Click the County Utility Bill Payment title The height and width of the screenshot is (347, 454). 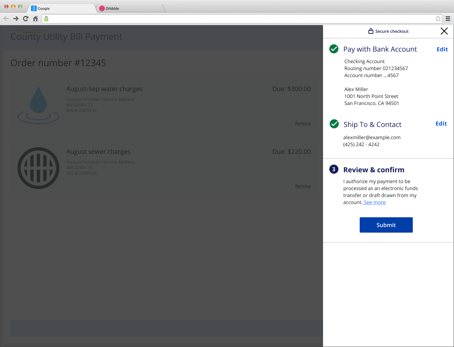tap(66, 37)
